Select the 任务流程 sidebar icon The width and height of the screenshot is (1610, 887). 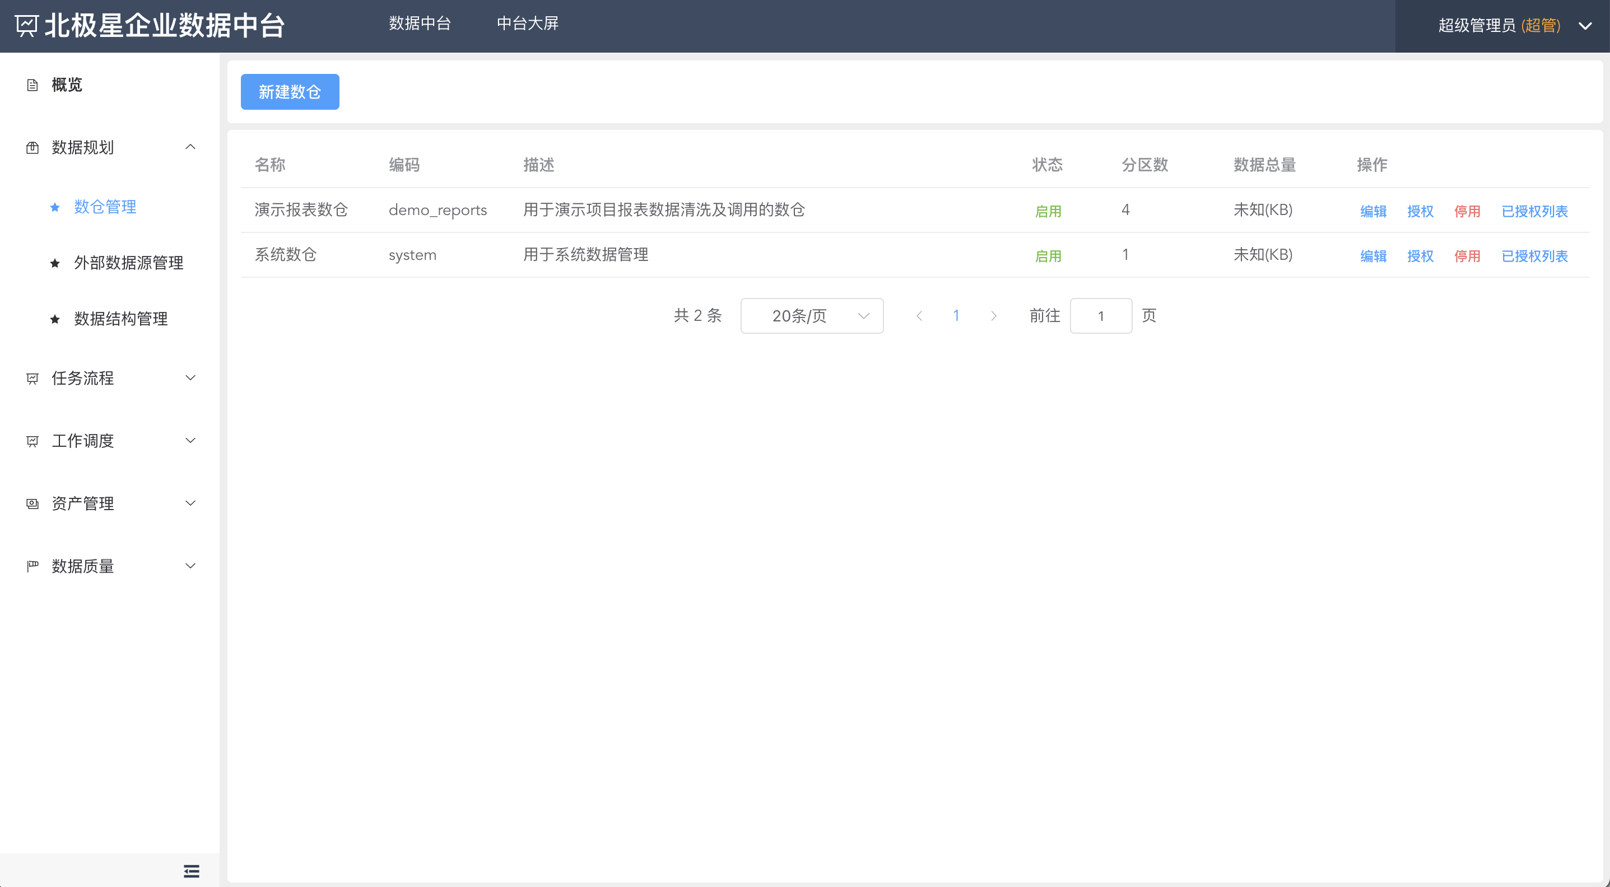pyautogui.click(x=32, y=378)
